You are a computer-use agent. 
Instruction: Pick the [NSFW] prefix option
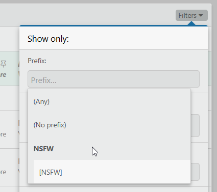[x=112, y=172]
